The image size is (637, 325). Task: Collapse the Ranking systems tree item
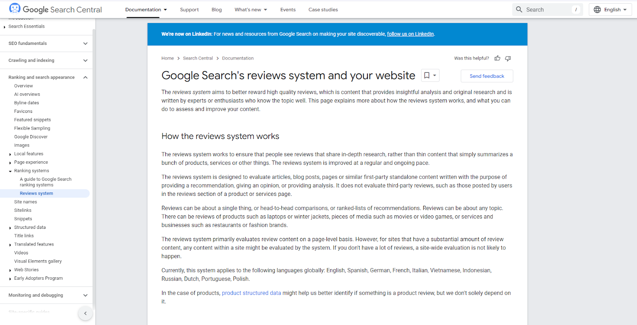click(x=10, y=171)
